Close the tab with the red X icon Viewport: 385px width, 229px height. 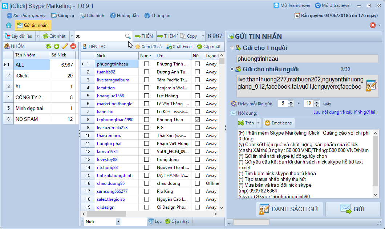pos(373,25)
